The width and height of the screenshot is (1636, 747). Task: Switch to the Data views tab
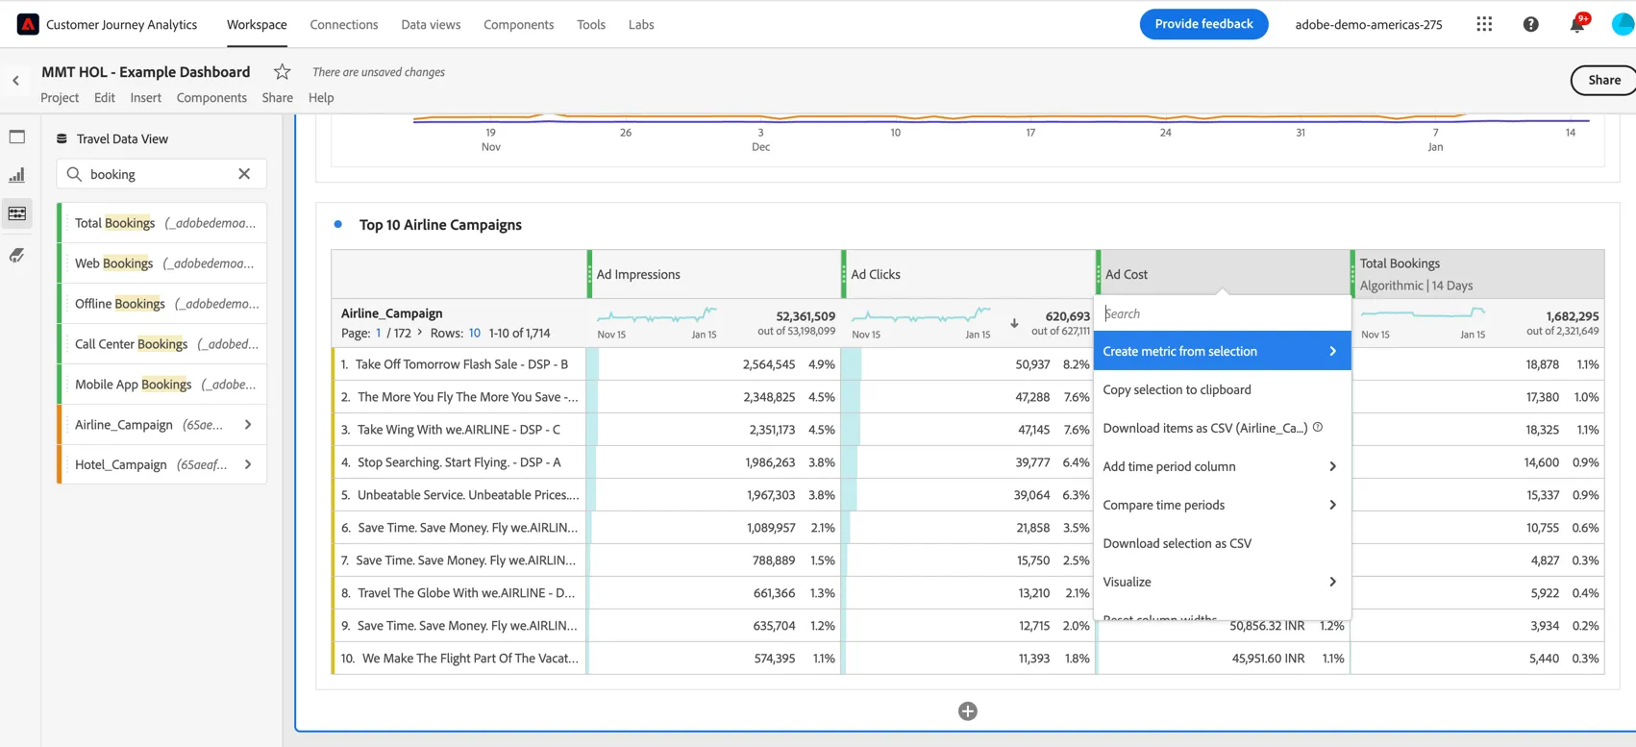coord(431,24)
